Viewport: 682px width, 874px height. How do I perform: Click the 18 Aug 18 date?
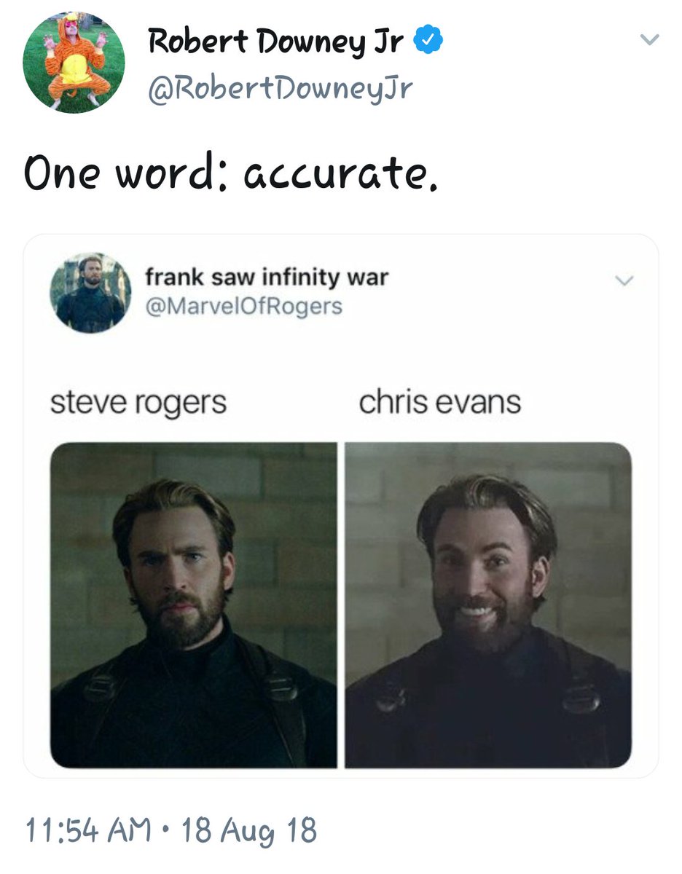(x=250, y=830)
